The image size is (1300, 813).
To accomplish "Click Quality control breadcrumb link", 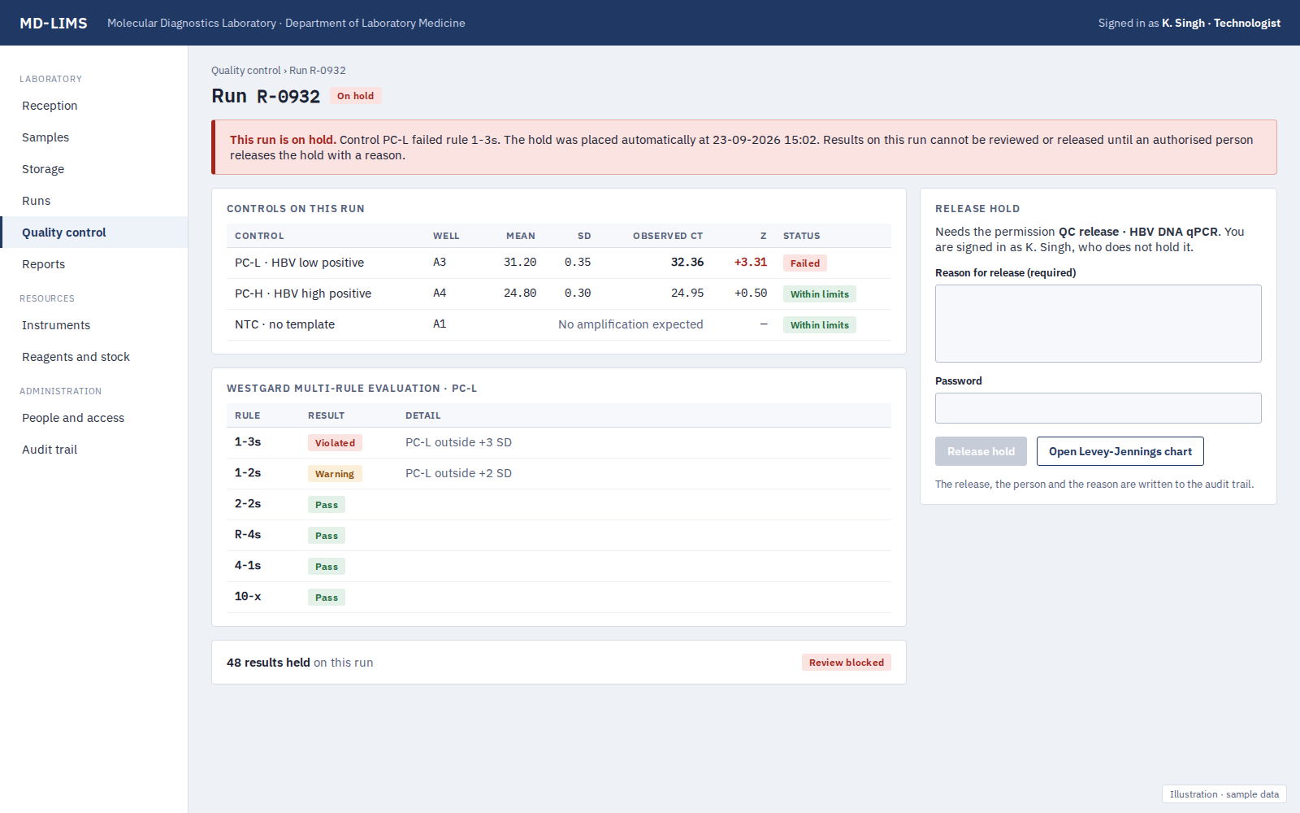I will [x=245, y=71].
